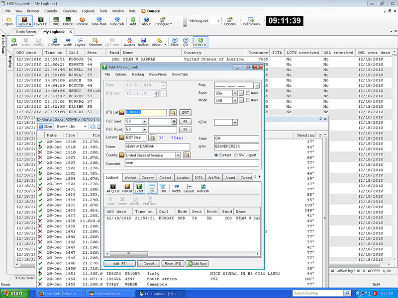Open the Country dropdown arrow
This screenshot has width=398, height=298.
click(x=178, y=155)
